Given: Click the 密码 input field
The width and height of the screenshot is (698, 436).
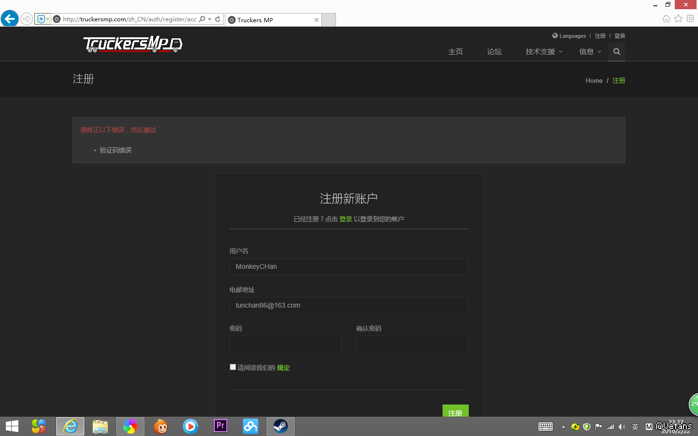Looking at the screenshot, I should (x=286, y=344).
